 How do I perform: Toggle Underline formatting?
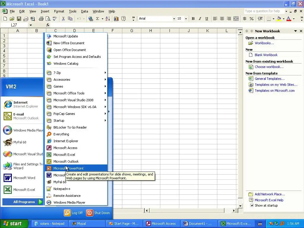(x=207, y=19)
